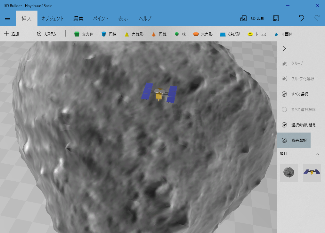
Task: Click the グループ group option
Action: point(292,63)
